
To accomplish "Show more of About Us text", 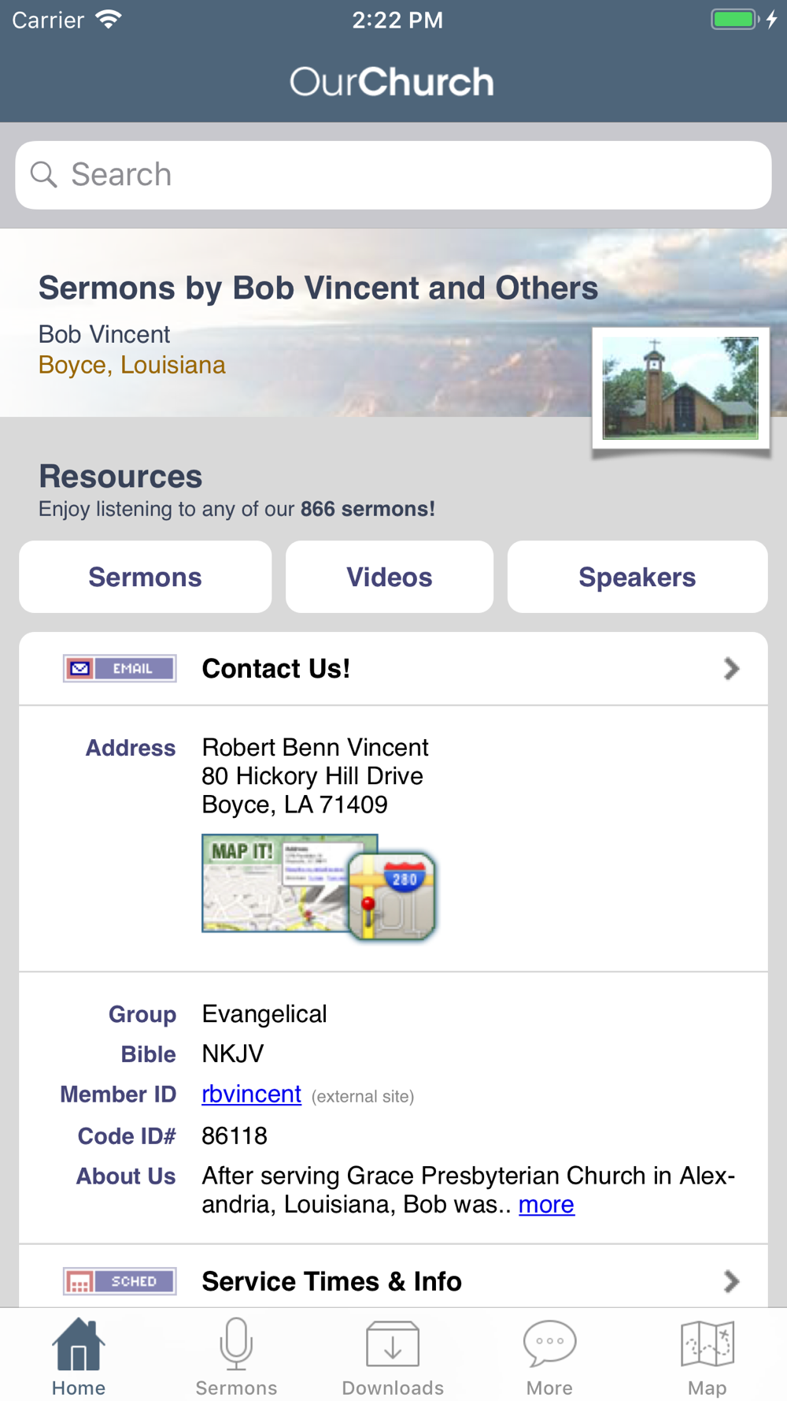I will pyautogui.click(x=546, y=1204).
